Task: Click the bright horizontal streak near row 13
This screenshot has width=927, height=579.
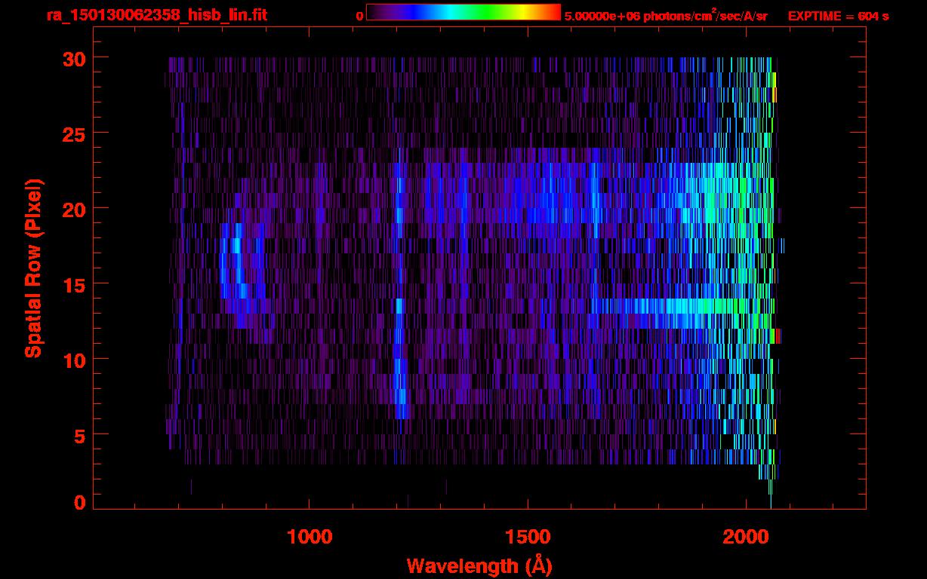Action: point(672,306)
